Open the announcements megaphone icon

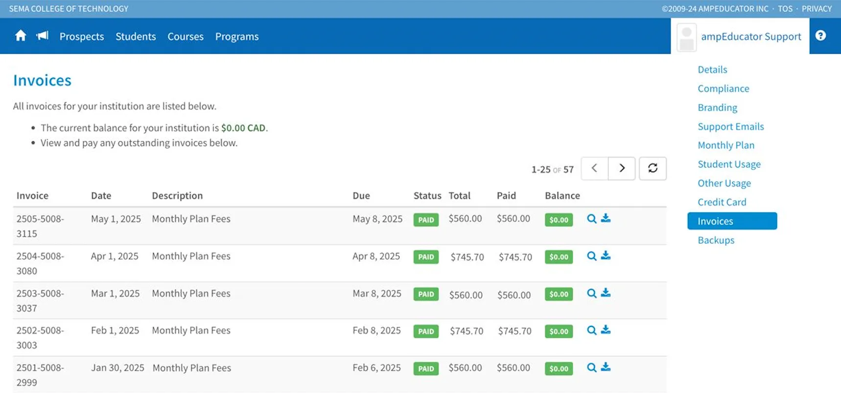point(43,36)
